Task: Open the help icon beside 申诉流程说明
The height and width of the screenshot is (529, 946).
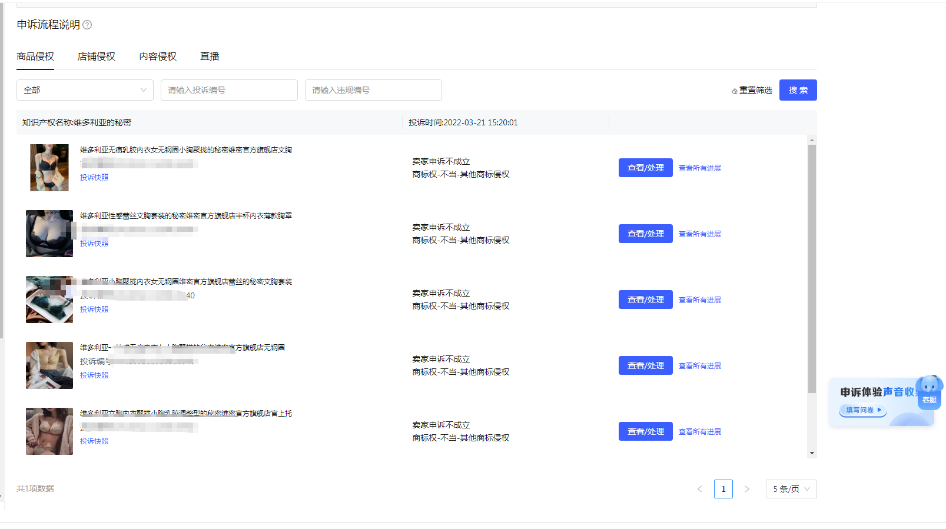Action: tap(87, 25)
